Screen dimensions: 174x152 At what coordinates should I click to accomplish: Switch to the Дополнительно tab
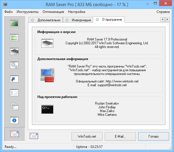tap(46, 20)
